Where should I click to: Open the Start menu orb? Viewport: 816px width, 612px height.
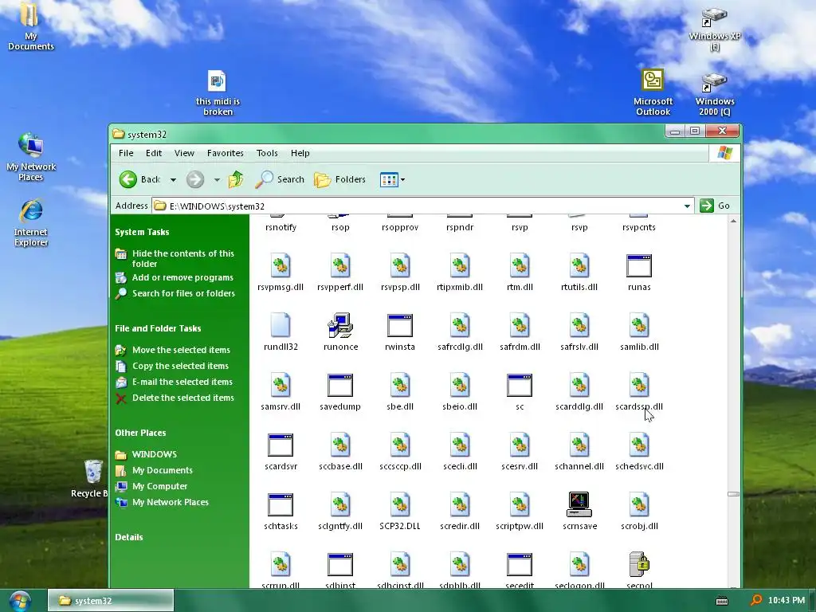20,600
